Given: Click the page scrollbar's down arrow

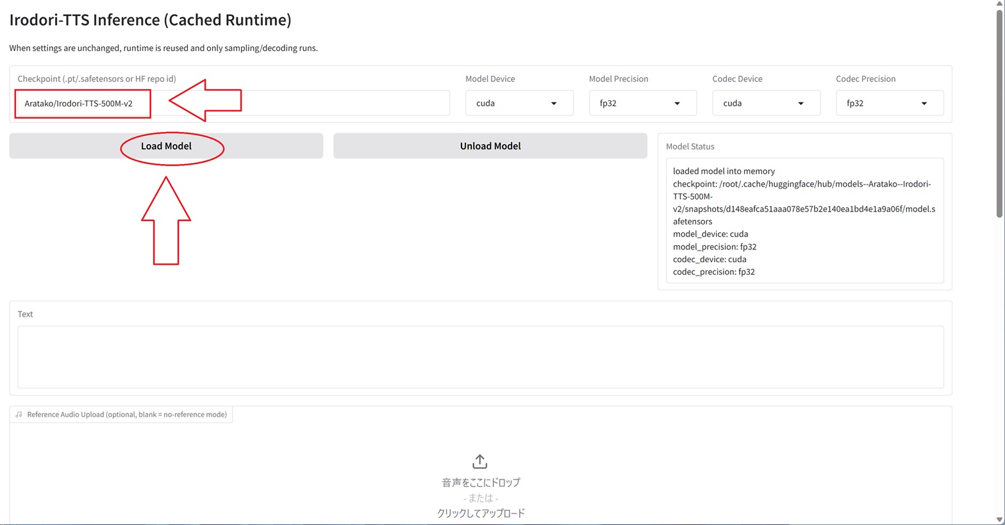Looking at the screenshot, I should pos(999,519).
